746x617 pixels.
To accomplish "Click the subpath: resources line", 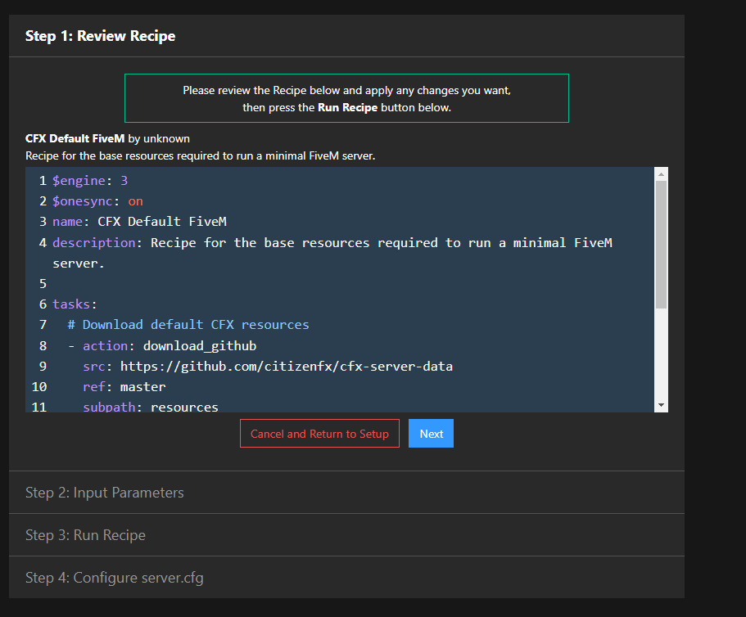I will click(151, 407).
